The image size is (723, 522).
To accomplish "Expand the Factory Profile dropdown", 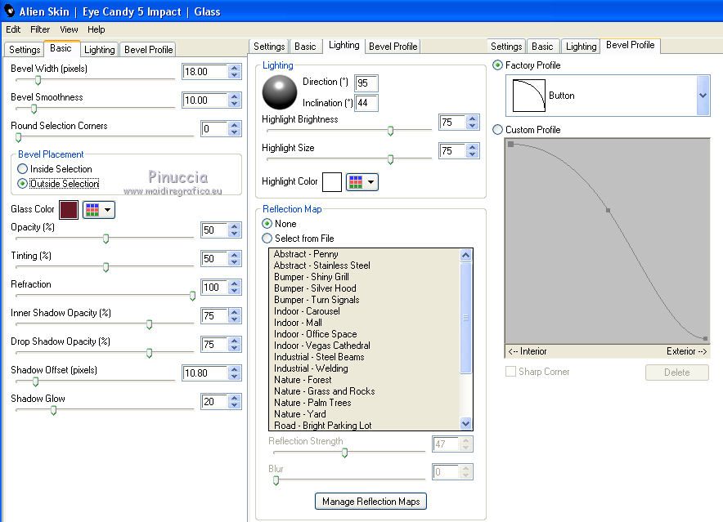I will (703, 96).
